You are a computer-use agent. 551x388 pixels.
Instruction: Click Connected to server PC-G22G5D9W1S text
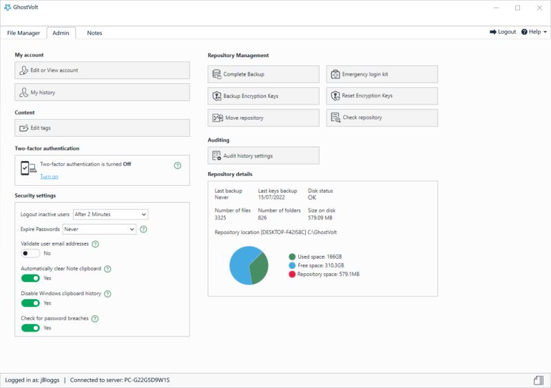point(120,380)
